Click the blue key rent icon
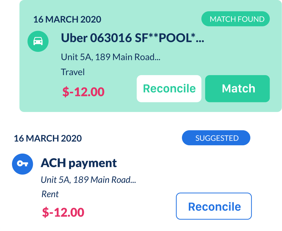Image resolution: width=282 pixels, height=231 pixels. click(23, 164)
